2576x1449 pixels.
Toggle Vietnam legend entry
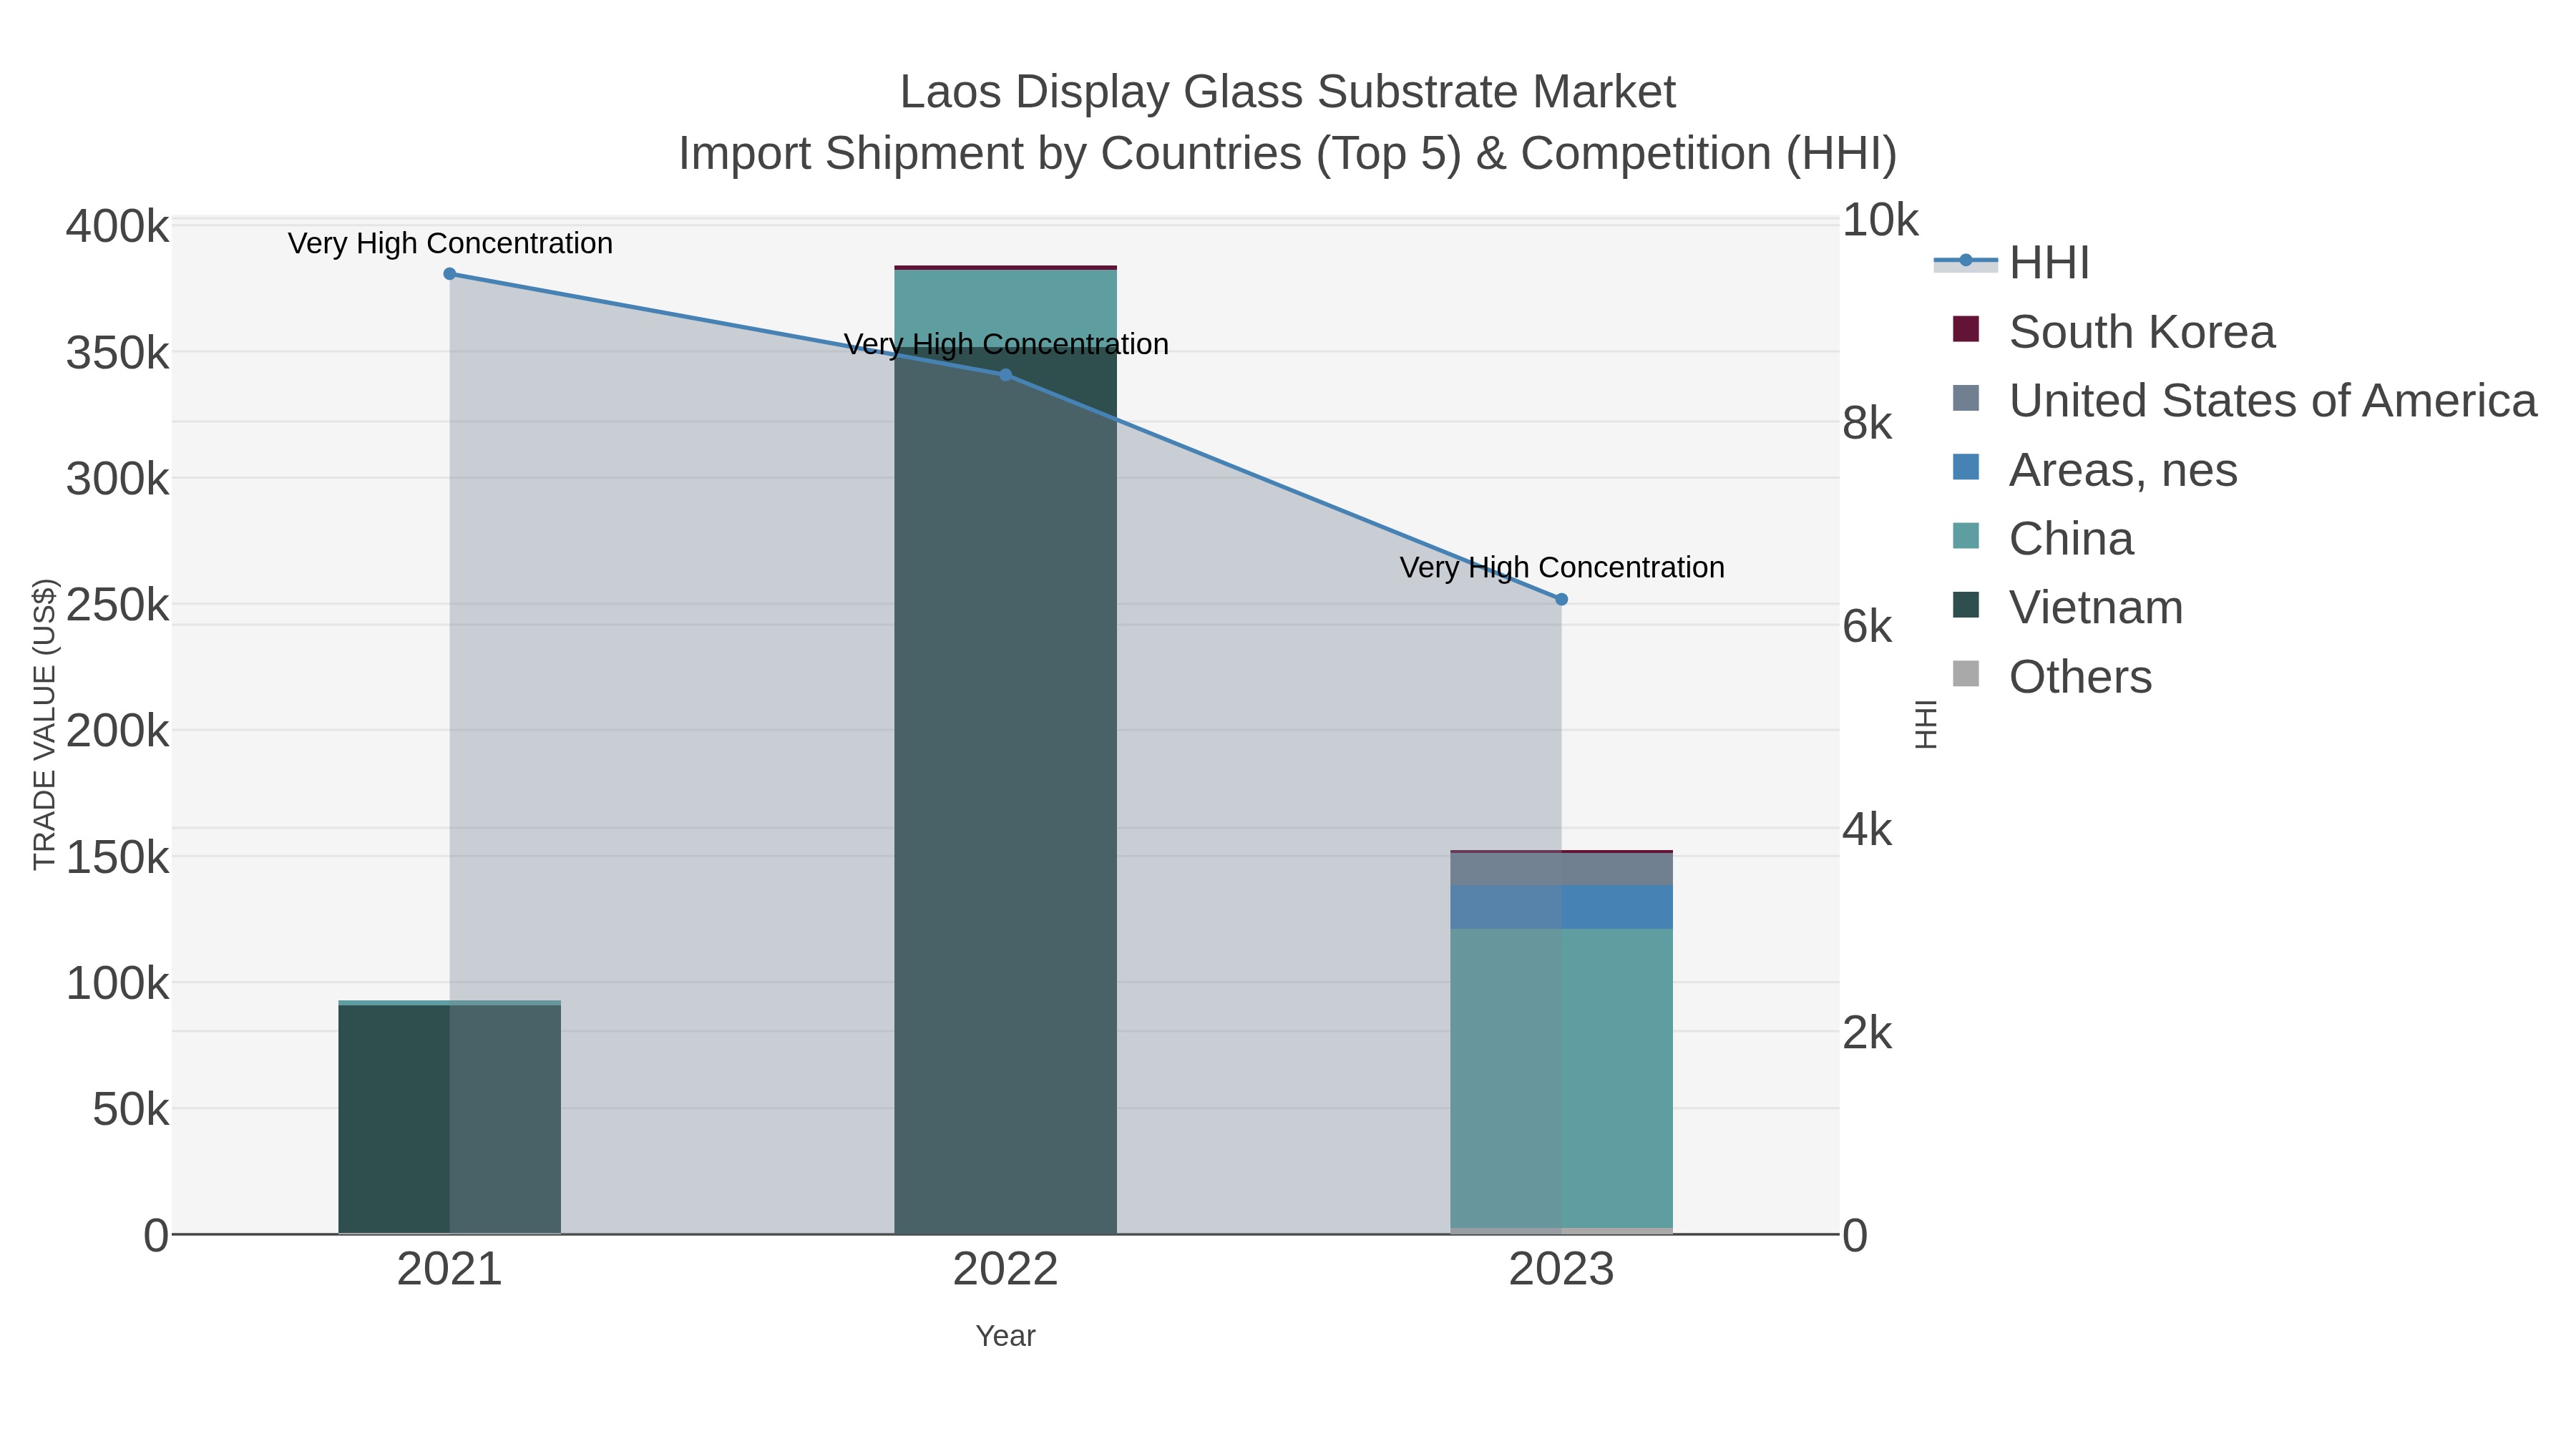2067,608
